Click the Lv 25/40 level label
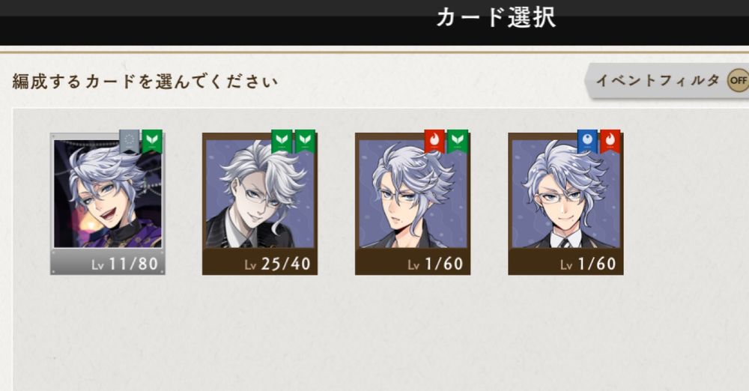The image size is (749, 391). [x=278, y=264]
